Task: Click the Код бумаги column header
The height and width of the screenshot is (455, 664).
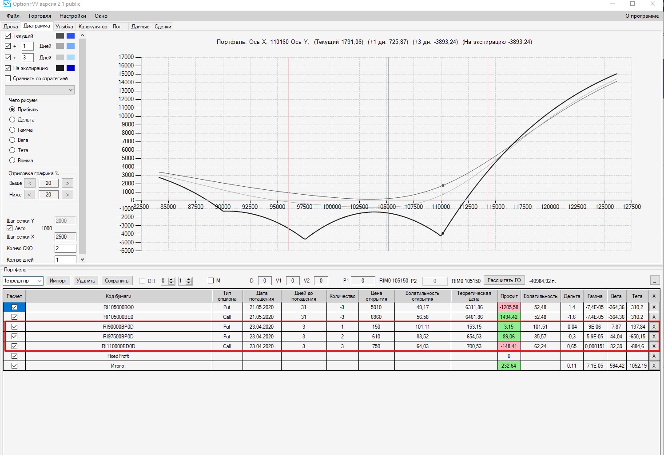Action: 119,296
